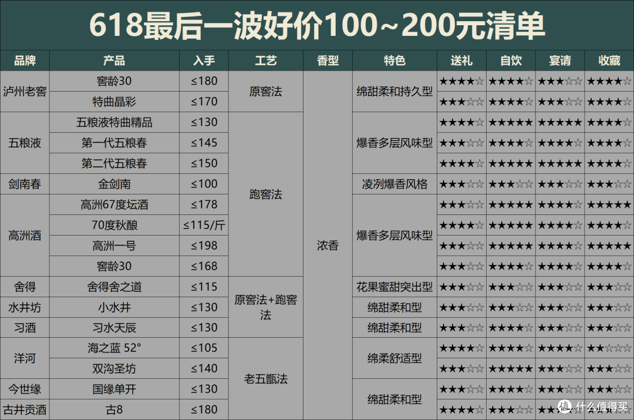The width and height of the screenshot is (634, 420).
Task: Select the ≤145 price cell
Action: [x=204, y=143]
